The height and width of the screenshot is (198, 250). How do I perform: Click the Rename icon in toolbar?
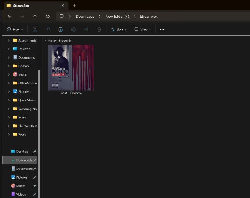pyautogui.click(x=73, y=29)
